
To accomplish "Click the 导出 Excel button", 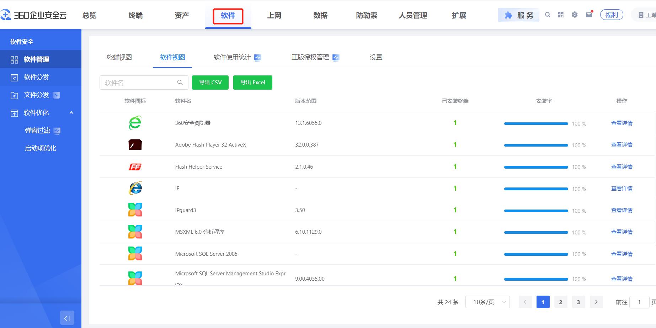I will click(x=253, y=83).
